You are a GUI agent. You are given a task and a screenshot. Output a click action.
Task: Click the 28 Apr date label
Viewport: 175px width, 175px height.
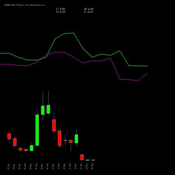(x=8, y=167)
